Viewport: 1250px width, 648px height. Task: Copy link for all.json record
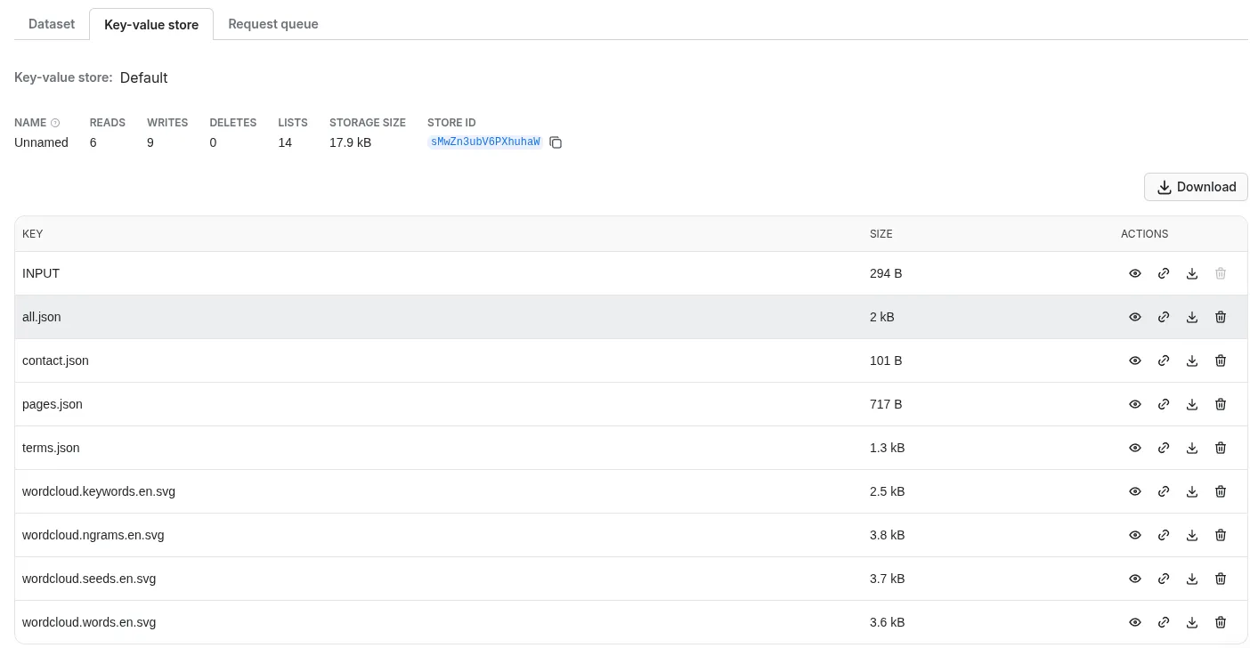click(1163, 317)
